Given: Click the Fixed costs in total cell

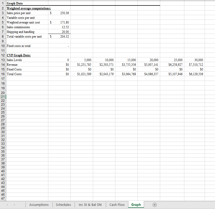Looking at the screenshot, I should [x=18, y=46].
